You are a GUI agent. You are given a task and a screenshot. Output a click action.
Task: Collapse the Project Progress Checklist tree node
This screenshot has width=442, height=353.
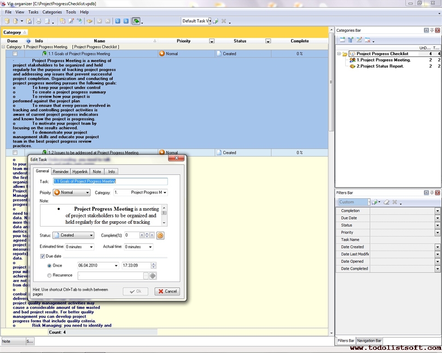pyautogui.click(x=339, y=54)
